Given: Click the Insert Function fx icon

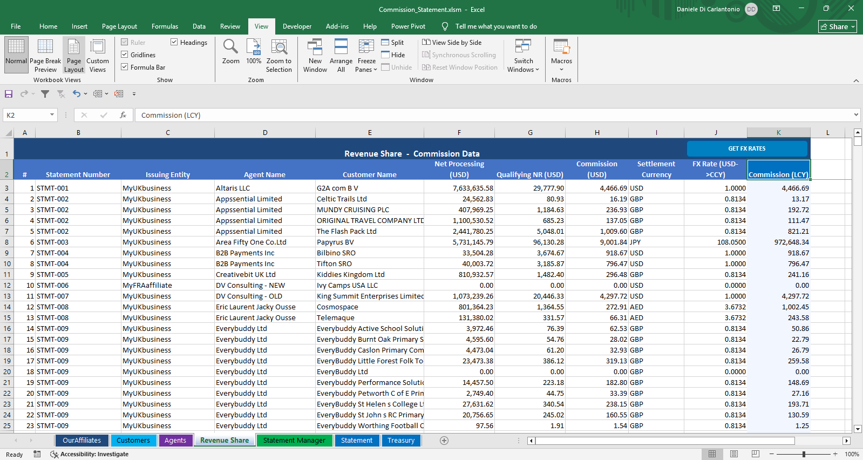Looking at the screenshot, I should click(123, 115).
